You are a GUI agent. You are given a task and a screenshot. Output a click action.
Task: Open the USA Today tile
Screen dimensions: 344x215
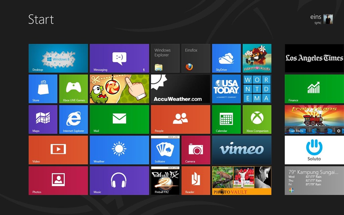click(x=226, y=89)
